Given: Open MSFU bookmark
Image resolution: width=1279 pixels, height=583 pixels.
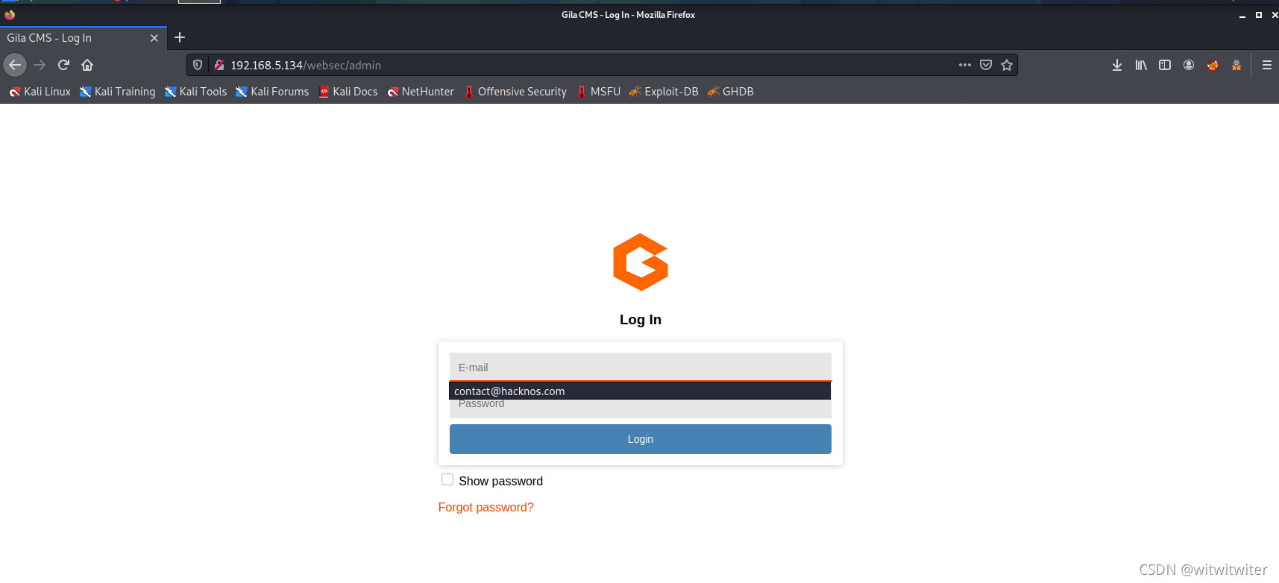Looking at the screenshot, I should [598, 92].
